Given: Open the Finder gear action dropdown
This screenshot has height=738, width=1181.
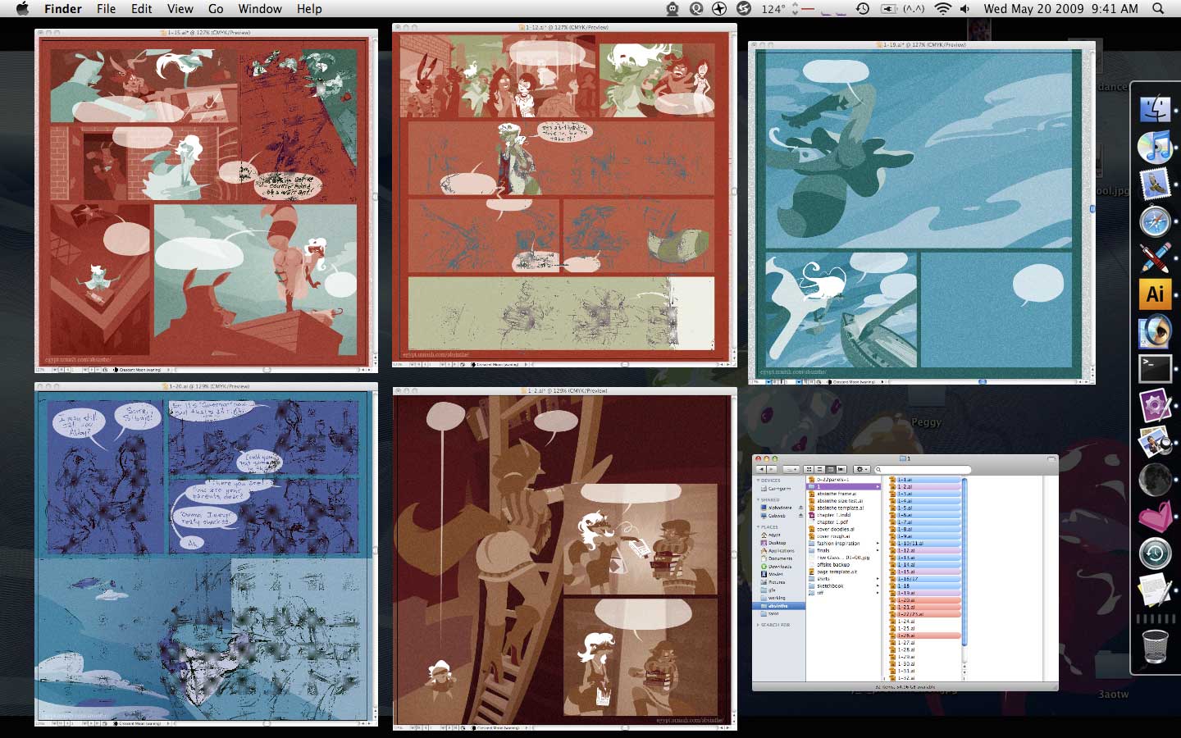Looking at the screenshot, I should [861, 470].
